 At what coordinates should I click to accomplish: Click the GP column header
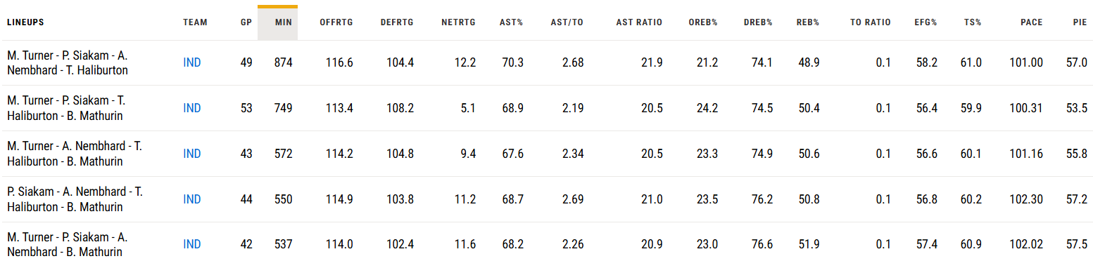[x=246, y=22]
